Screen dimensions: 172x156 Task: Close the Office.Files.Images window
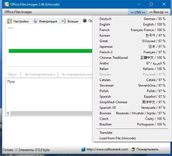(x=164, y=4)
